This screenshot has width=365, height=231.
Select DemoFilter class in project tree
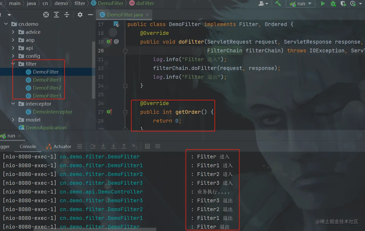pos(46,72)
